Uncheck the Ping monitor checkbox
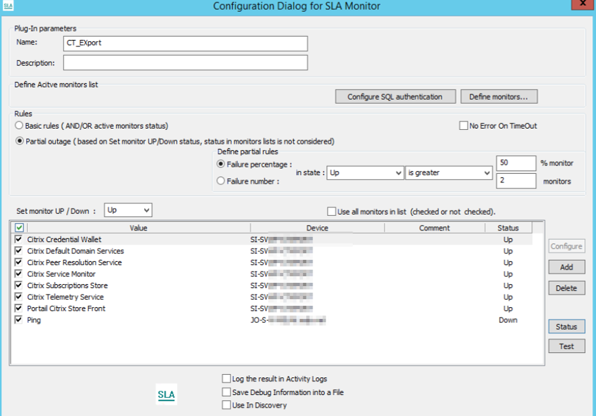Screen dimensions: 596x416 point(18,320)
